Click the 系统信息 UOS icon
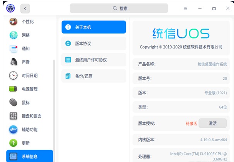Screen dimensions: 234x162 (13, 156)
